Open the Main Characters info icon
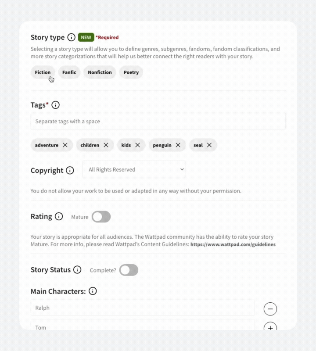Screen dimensions: 316x351 coord(93,291)
